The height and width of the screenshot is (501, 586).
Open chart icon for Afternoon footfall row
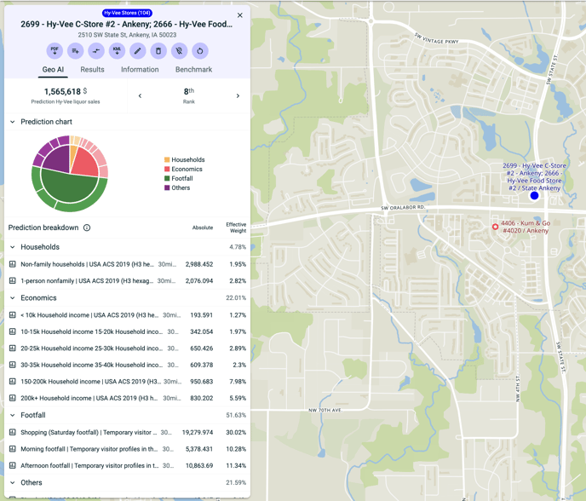12,465
